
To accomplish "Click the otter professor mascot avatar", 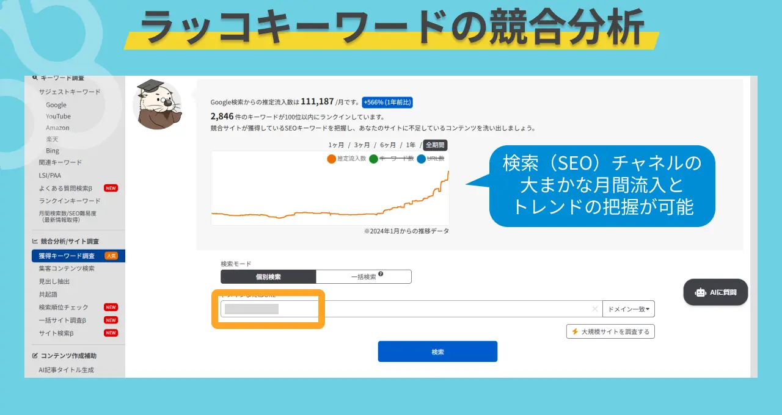I will 158,105.
